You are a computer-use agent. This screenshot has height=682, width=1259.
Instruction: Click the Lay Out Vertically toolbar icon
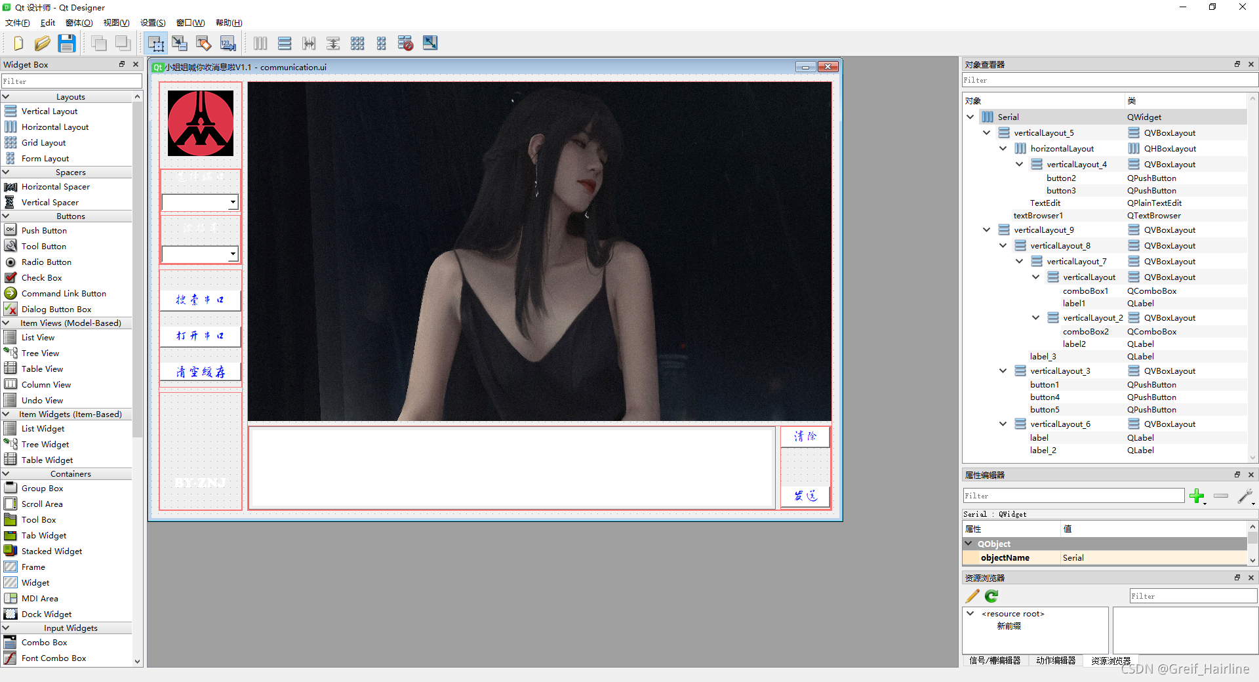point(285,43)
